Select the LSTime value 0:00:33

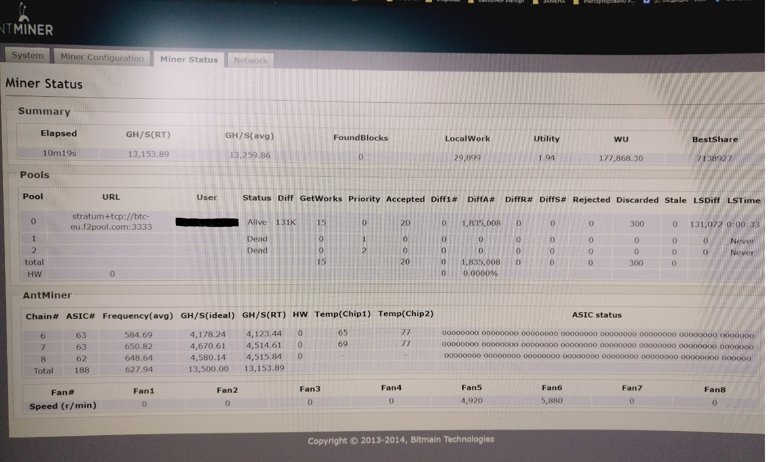coord(743,224)
